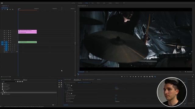This screenshot has width=195, height=109.
Task: Lock the track containing green nested clip
Action: tap(4, 42)
